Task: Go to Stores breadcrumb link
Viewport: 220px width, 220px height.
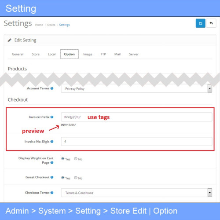Action: tap(51, 25)
